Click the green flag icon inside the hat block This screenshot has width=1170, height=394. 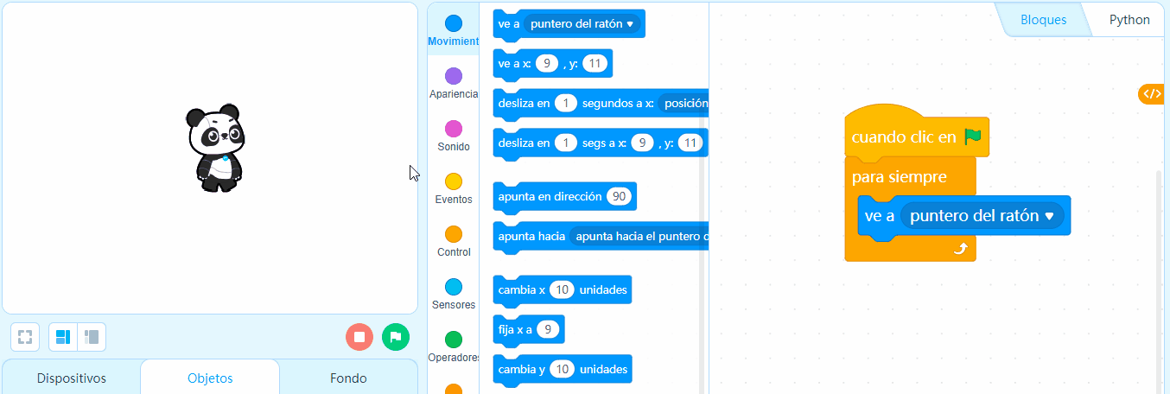(973, 137)
